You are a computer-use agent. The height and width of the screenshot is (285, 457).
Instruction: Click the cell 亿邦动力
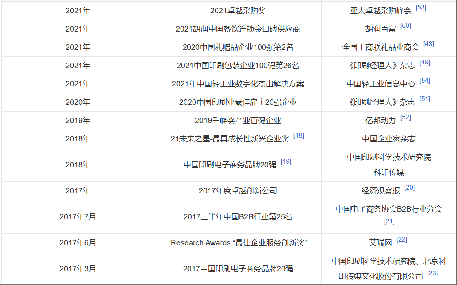click(x=389, y=121)
